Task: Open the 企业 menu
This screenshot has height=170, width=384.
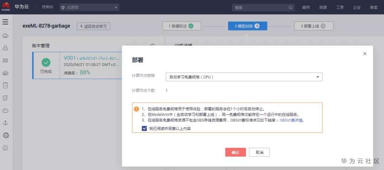Action: click(x=357, y=7)
